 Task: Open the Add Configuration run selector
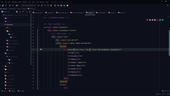pyautogui.click(x=29, y=5)
